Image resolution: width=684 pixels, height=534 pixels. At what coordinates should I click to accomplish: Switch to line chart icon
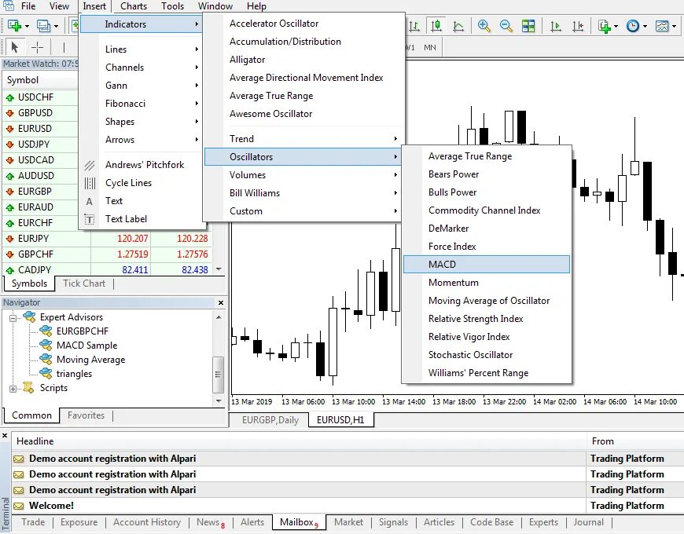pyautogui.click(x=458, y=26)
